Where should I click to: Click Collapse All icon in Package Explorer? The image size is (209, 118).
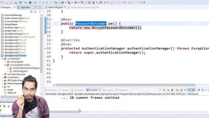point(31,12)
